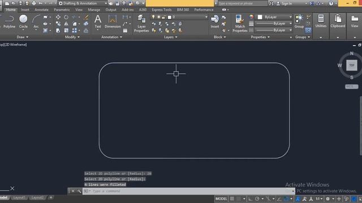Click the Match Properties tool
This screenshot has width=362, height=203.
240,23
